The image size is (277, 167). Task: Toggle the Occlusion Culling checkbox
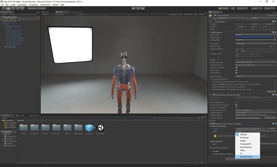pos(236,67)
